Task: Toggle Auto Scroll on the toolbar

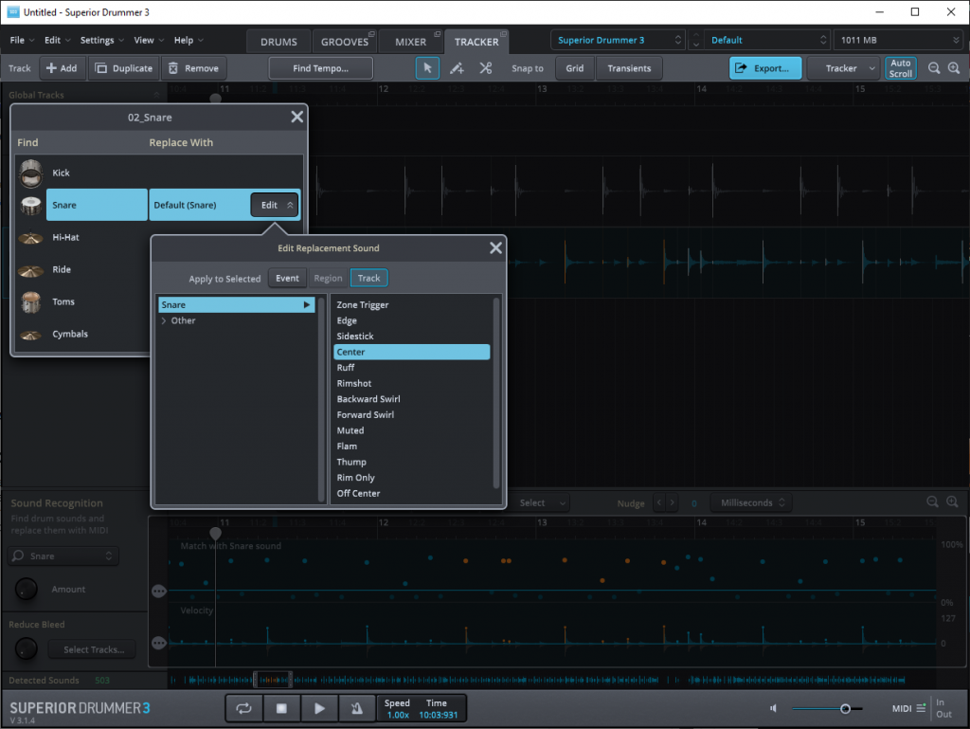Action: (x=900, y=67)
